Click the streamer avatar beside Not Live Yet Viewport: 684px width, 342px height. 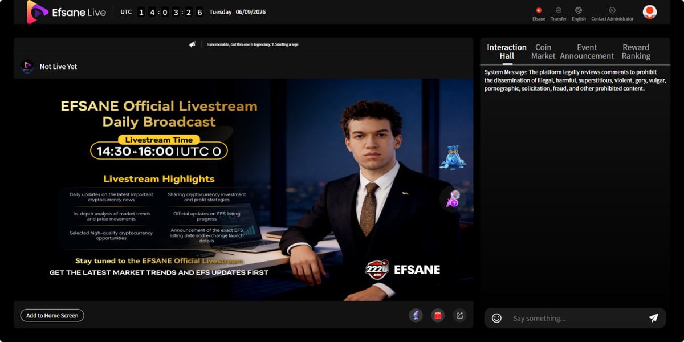[27, 67]
